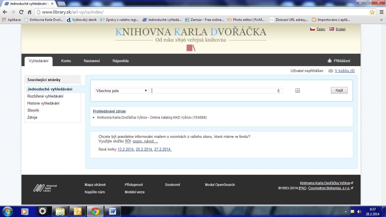Open Photo editor PicMonkey bookmark
The image size is (386, 217).
click(246, 20)
